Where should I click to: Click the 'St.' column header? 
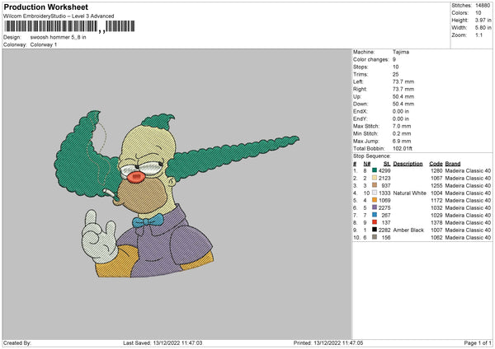[388, 164]
